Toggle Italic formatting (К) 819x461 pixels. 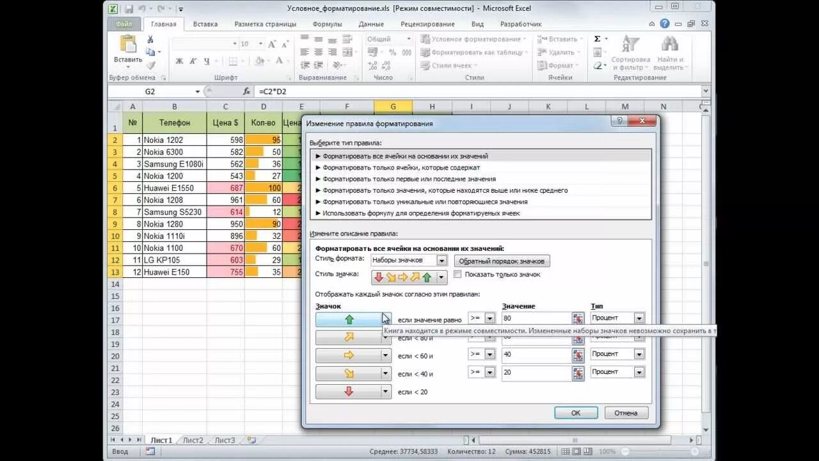(193, 61)
